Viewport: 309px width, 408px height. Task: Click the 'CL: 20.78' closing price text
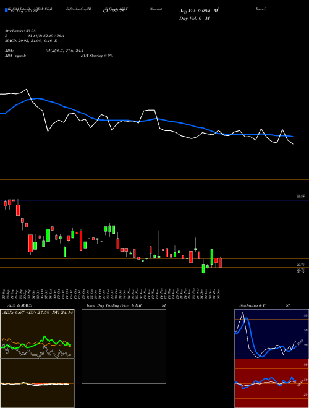point(114,11)
